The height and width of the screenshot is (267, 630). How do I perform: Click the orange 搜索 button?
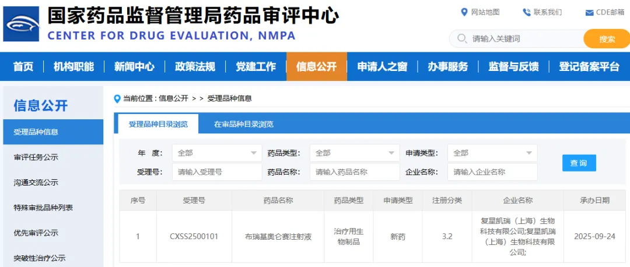(607, 39)
